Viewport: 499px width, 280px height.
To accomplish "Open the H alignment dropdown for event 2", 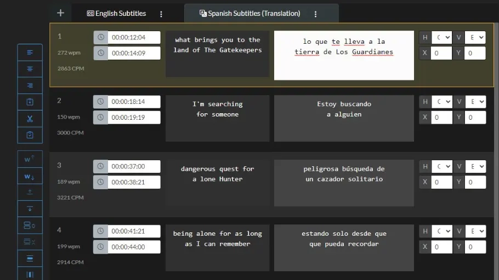I will pyautogui.click(x=442, y=102).
